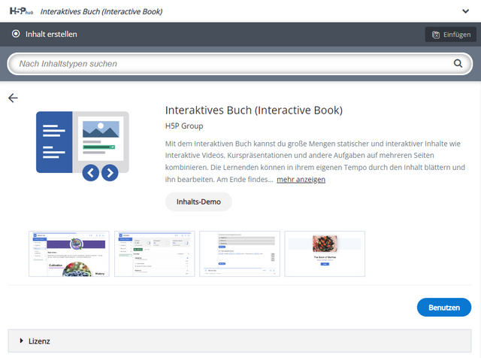Click the H5P hub logo
Viewport: 481px width, 358px height.
point(21,11)
